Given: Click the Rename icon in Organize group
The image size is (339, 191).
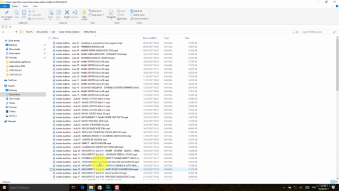Looking at the screenshot, I should (x=75, y=14).
